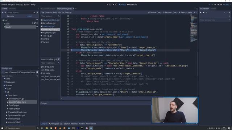The width and height of the screenshot is (232, 130).
Task: Open Animation bottom panel
Action: pos(91,123)
